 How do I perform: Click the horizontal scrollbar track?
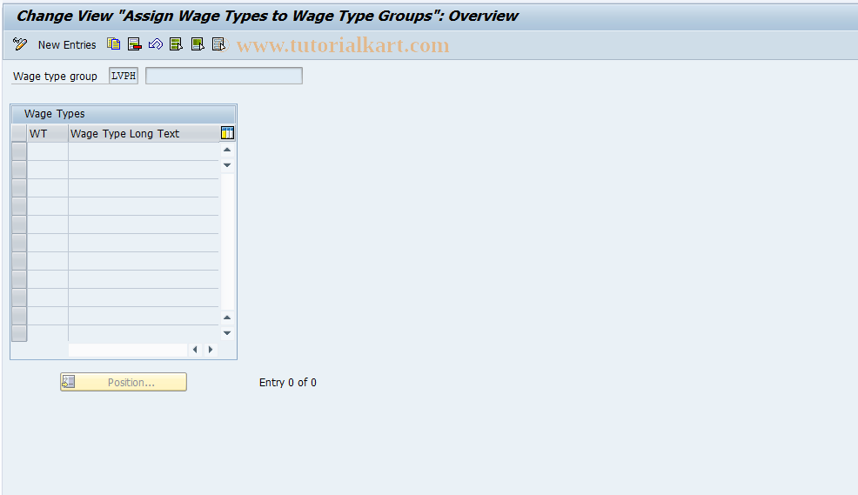128,350
